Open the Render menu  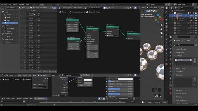click(x=15, y=4)
